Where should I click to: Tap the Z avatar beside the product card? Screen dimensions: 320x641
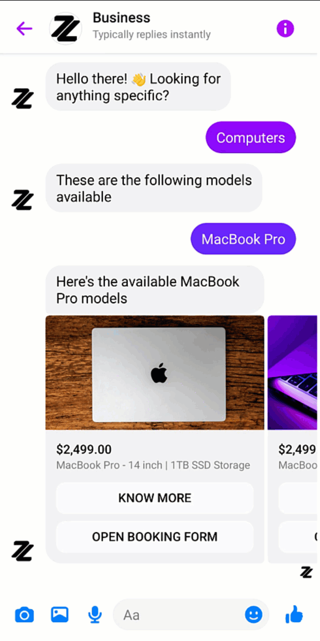coord(22,550)
